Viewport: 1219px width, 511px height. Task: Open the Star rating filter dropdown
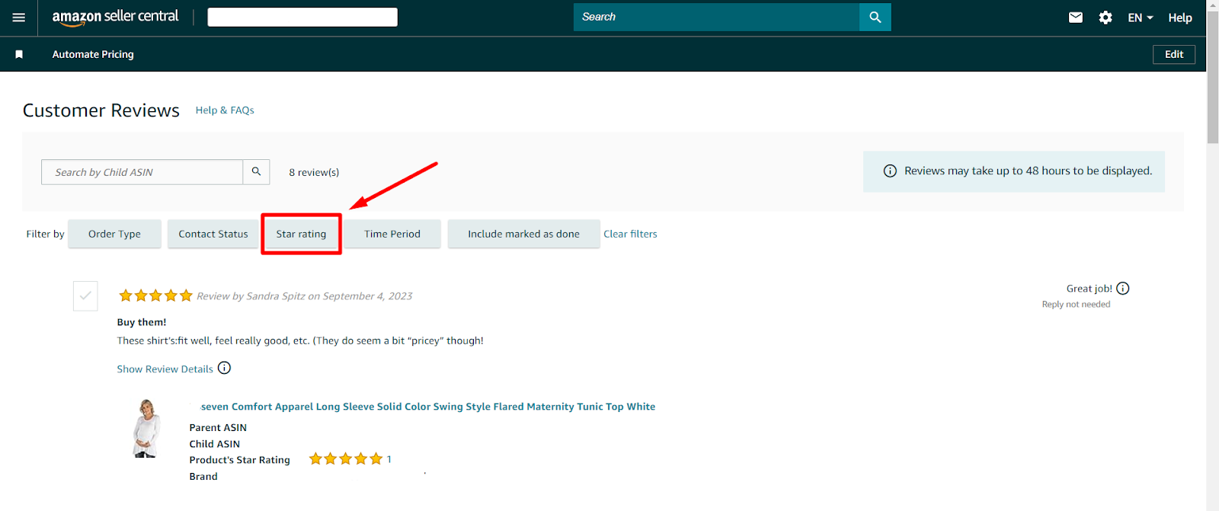pyautogui.click(x=301, y=234)
